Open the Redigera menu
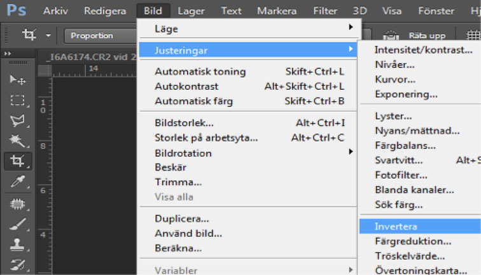The image size is (481, 275). [x=105, y=11]
